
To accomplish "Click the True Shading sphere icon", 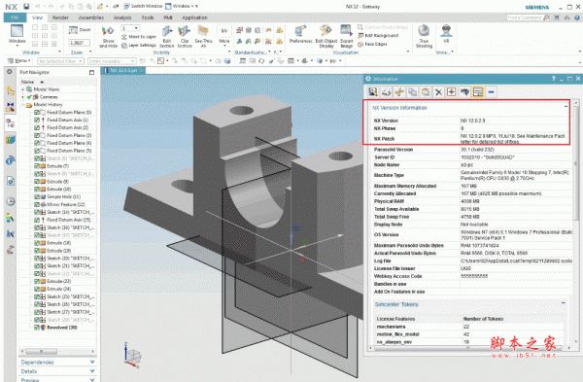I will click(x=424, y=37).
